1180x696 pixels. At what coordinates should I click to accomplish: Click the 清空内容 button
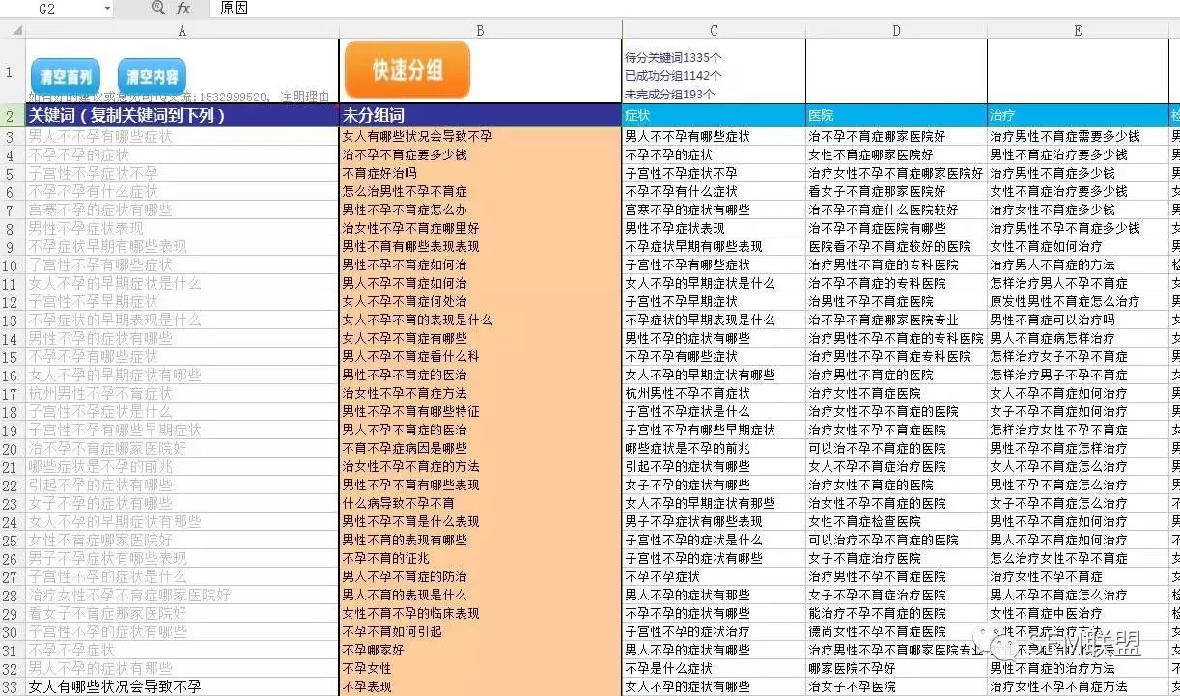tap(152, 76)
